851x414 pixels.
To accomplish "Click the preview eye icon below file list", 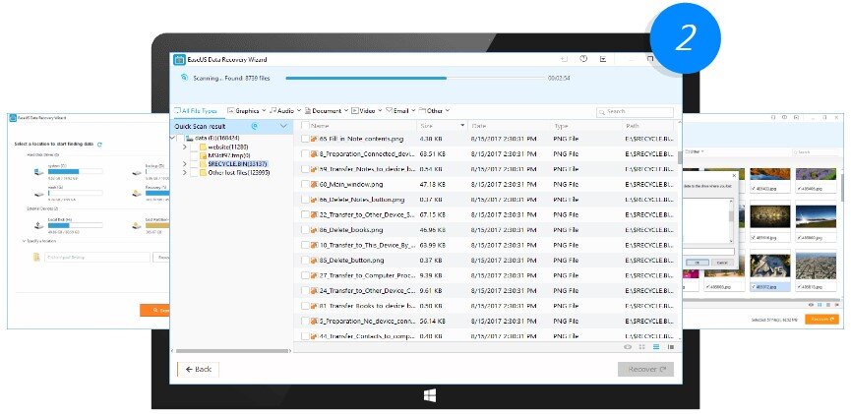I will [x=628, y=347].
